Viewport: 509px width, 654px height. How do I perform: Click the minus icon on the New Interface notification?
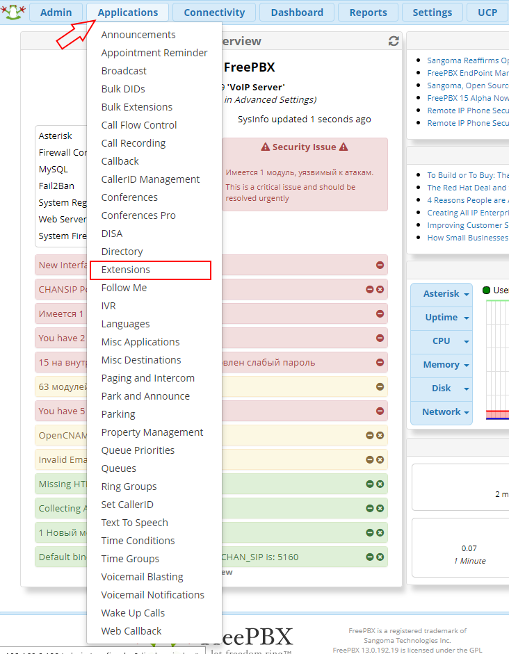[380, 265]
